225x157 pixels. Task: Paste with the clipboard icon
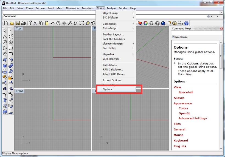(47, 23)
